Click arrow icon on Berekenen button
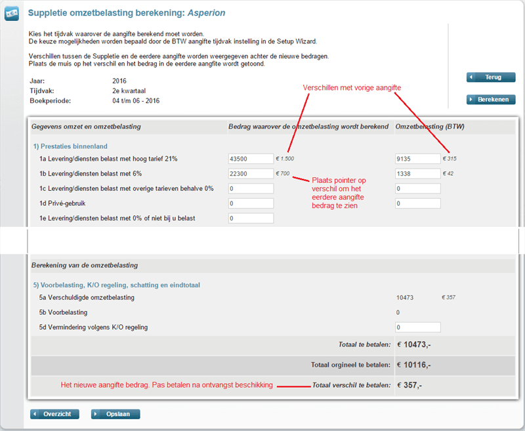Viewport: 525px width, 431px height. [471, 99]
